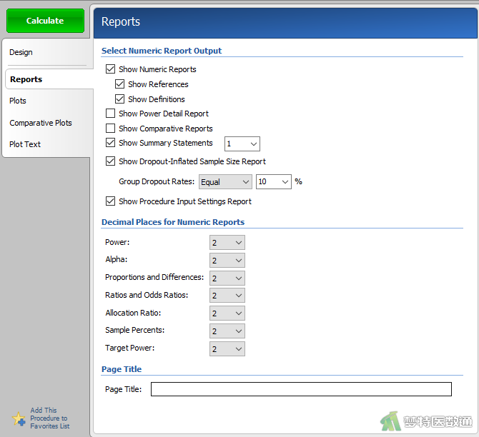
Task: Open Target Power decimal places dropdown
Action: (227, 348)
